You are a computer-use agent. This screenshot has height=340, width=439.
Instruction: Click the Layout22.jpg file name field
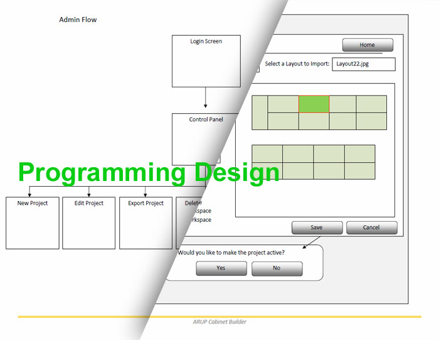coord(364,64)
